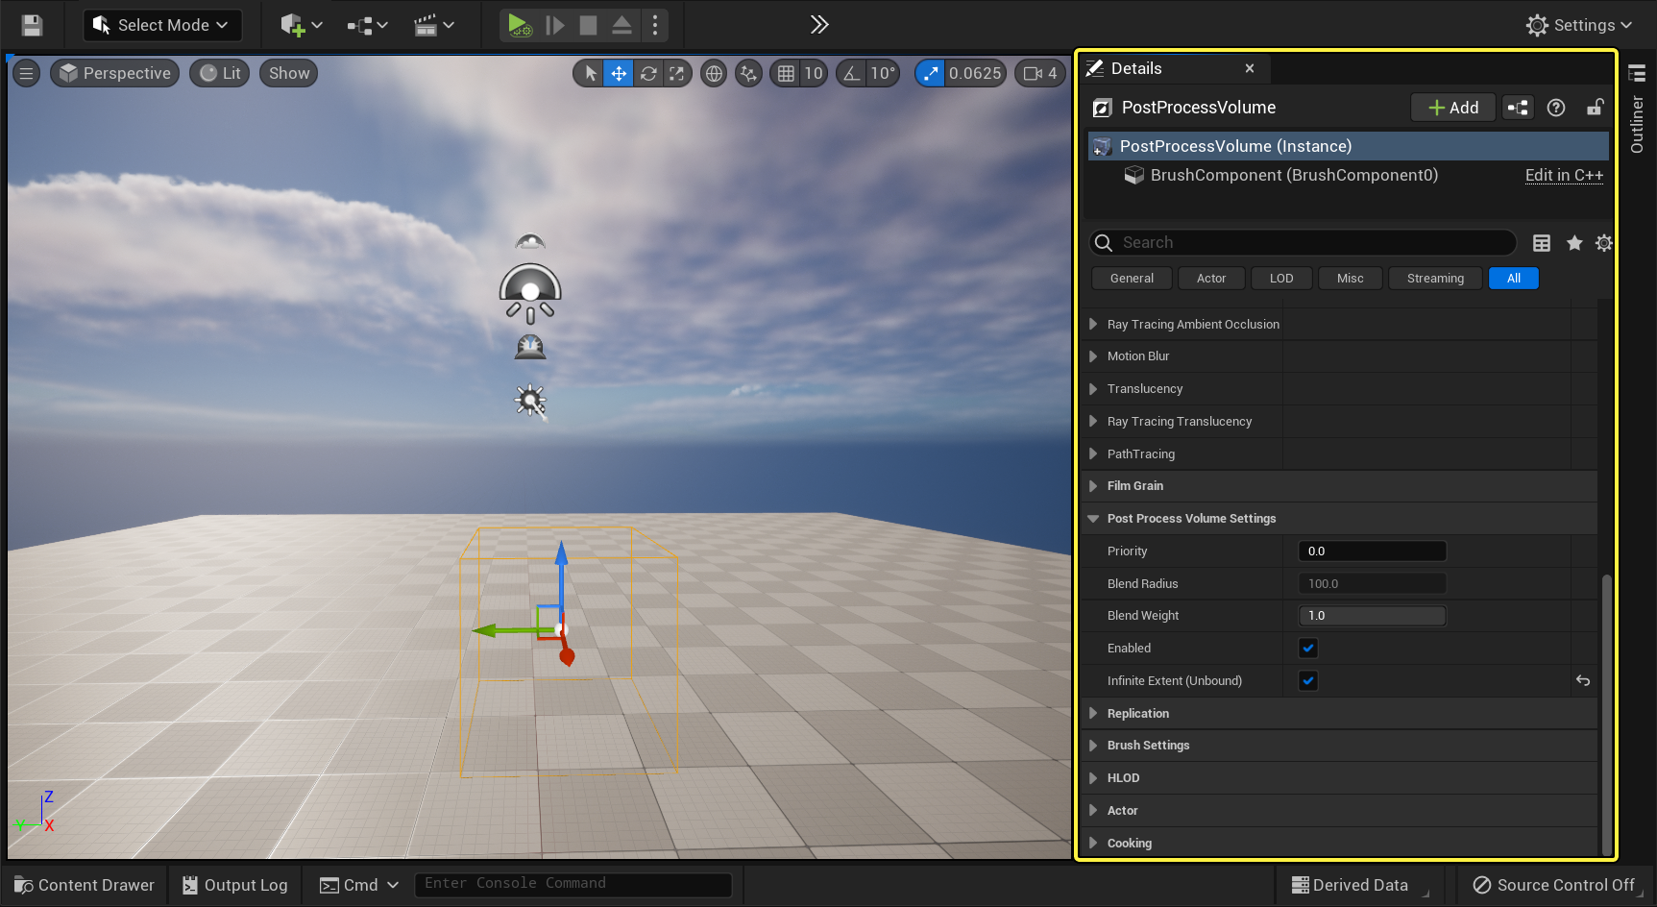Toggle scale snapping
This screenshot has height=907, width=1657.
coord(930,73)
